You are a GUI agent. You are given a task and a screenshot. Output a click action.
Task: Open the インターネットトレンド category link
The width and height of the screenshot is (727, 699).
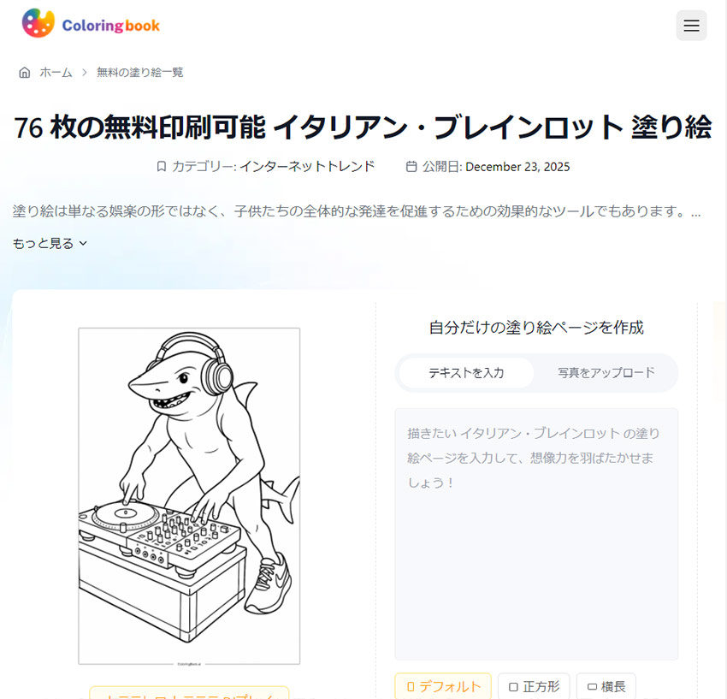point(307,167)
